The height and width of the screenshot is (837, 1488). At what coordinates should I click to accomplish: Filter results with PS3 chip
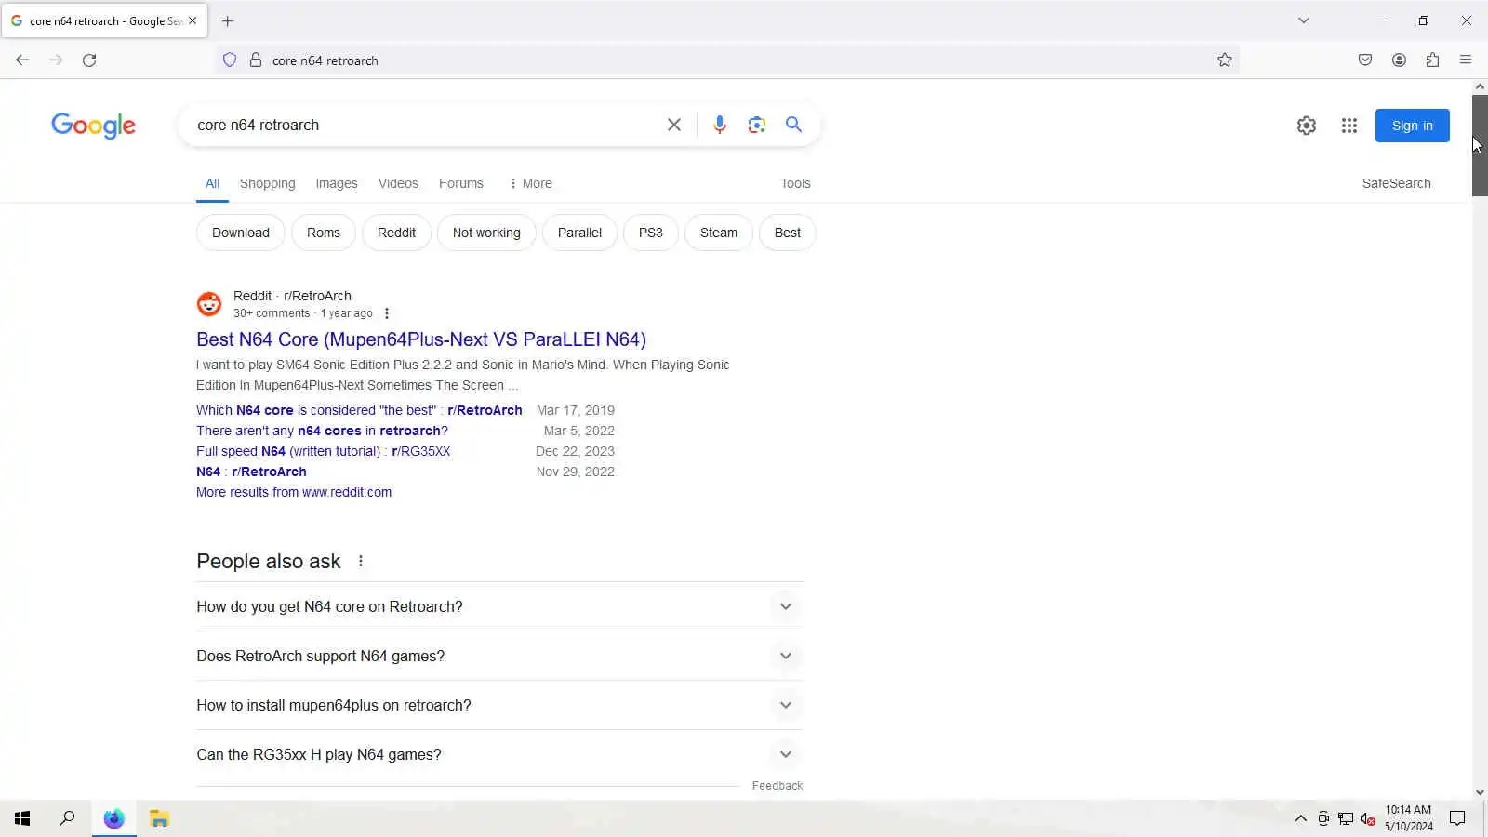point(650,232)
